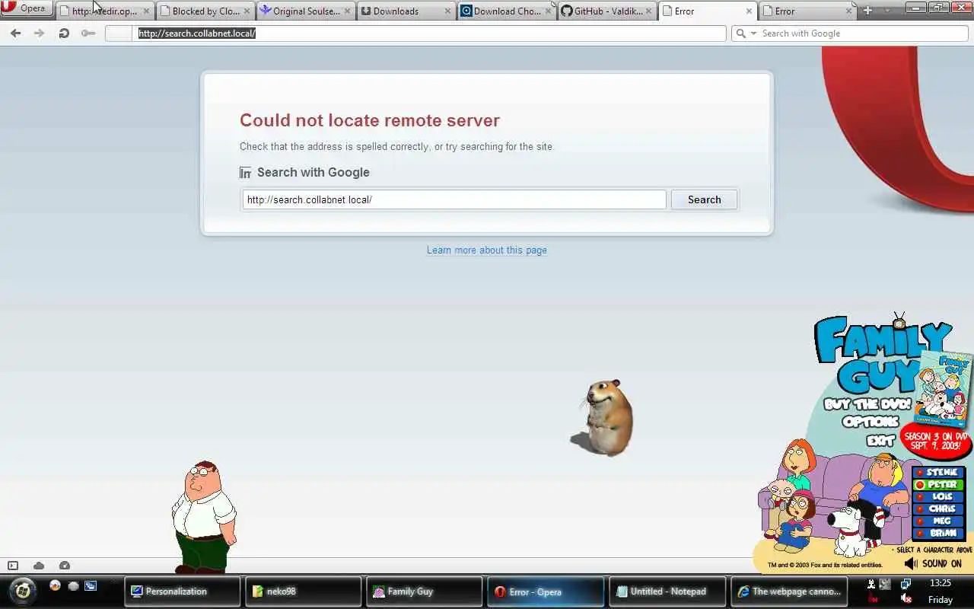Open OPTIONS in the Family Guy panel

pos(871,422)
